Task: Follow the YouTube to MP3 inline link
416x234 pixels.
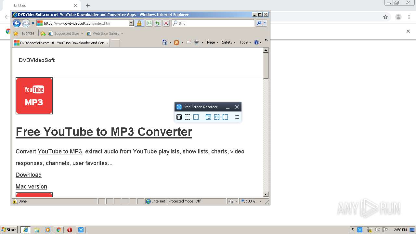Action: tap(60, 151)
